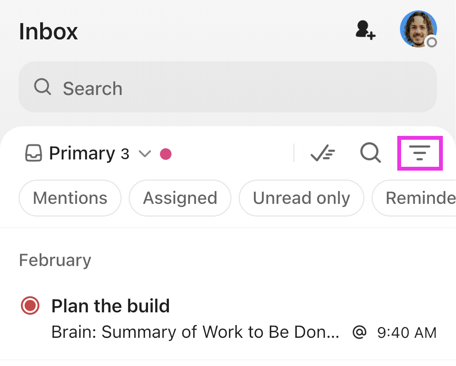Screen dimensions: 456x366
Task: Toggle the Mentions filter chip
Action: point(70,198)
